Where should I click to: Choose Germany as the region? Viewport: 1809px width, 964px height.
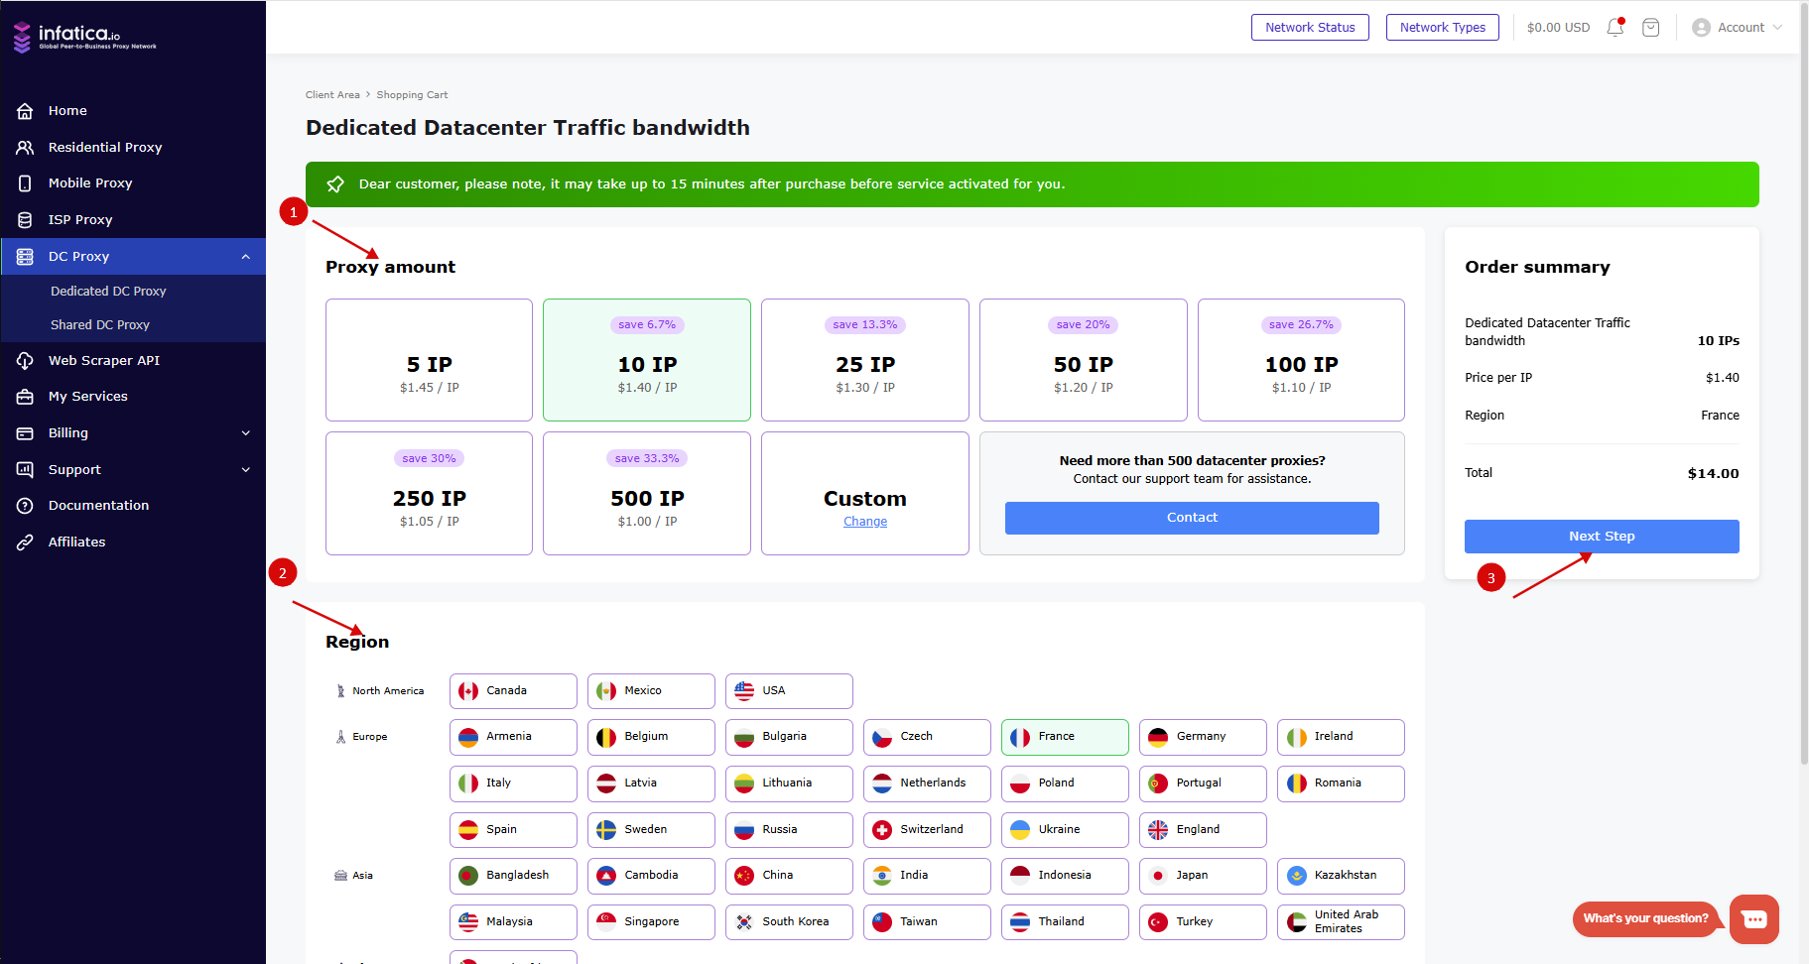point(1203,737)
